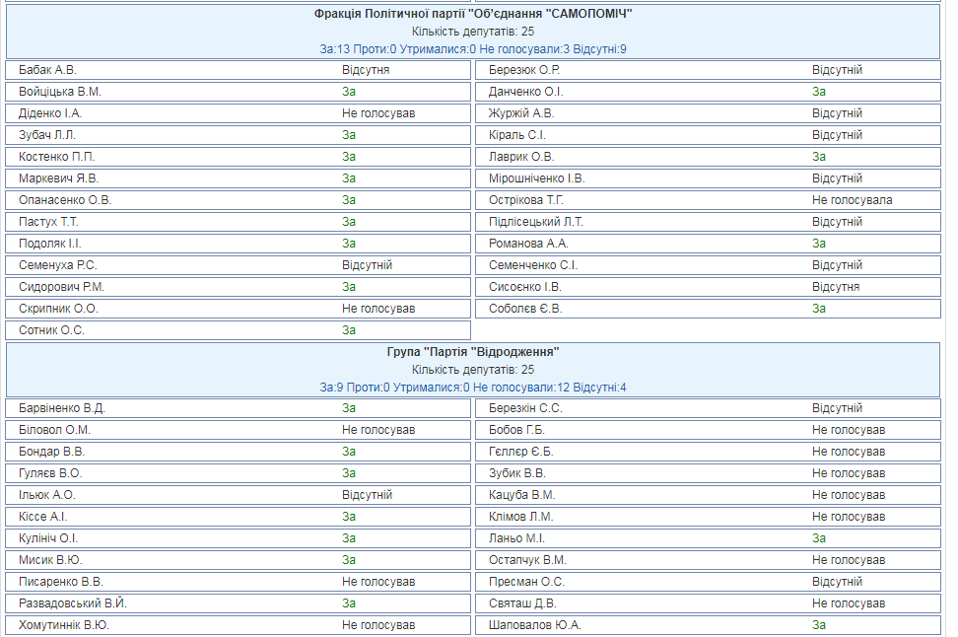Image resolution: width=958 pixels, height=637 pixels.
Task: Select the name Костенко П.П.
Action: [57, 157]
